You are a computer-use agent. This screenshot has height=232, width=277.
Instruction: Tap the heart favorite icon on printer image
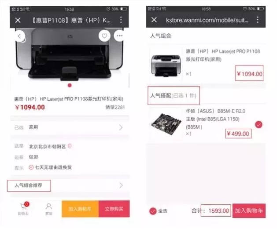click(104, 36)
